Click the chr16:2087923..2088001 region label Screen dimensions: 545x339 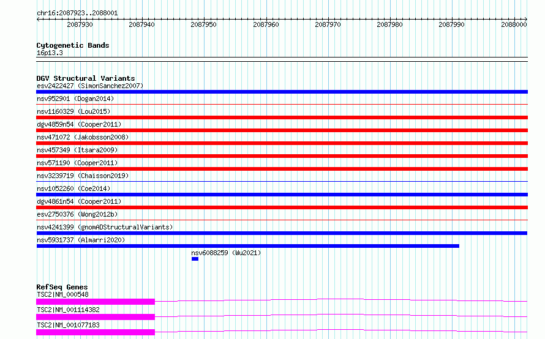[x=77, y=13]
